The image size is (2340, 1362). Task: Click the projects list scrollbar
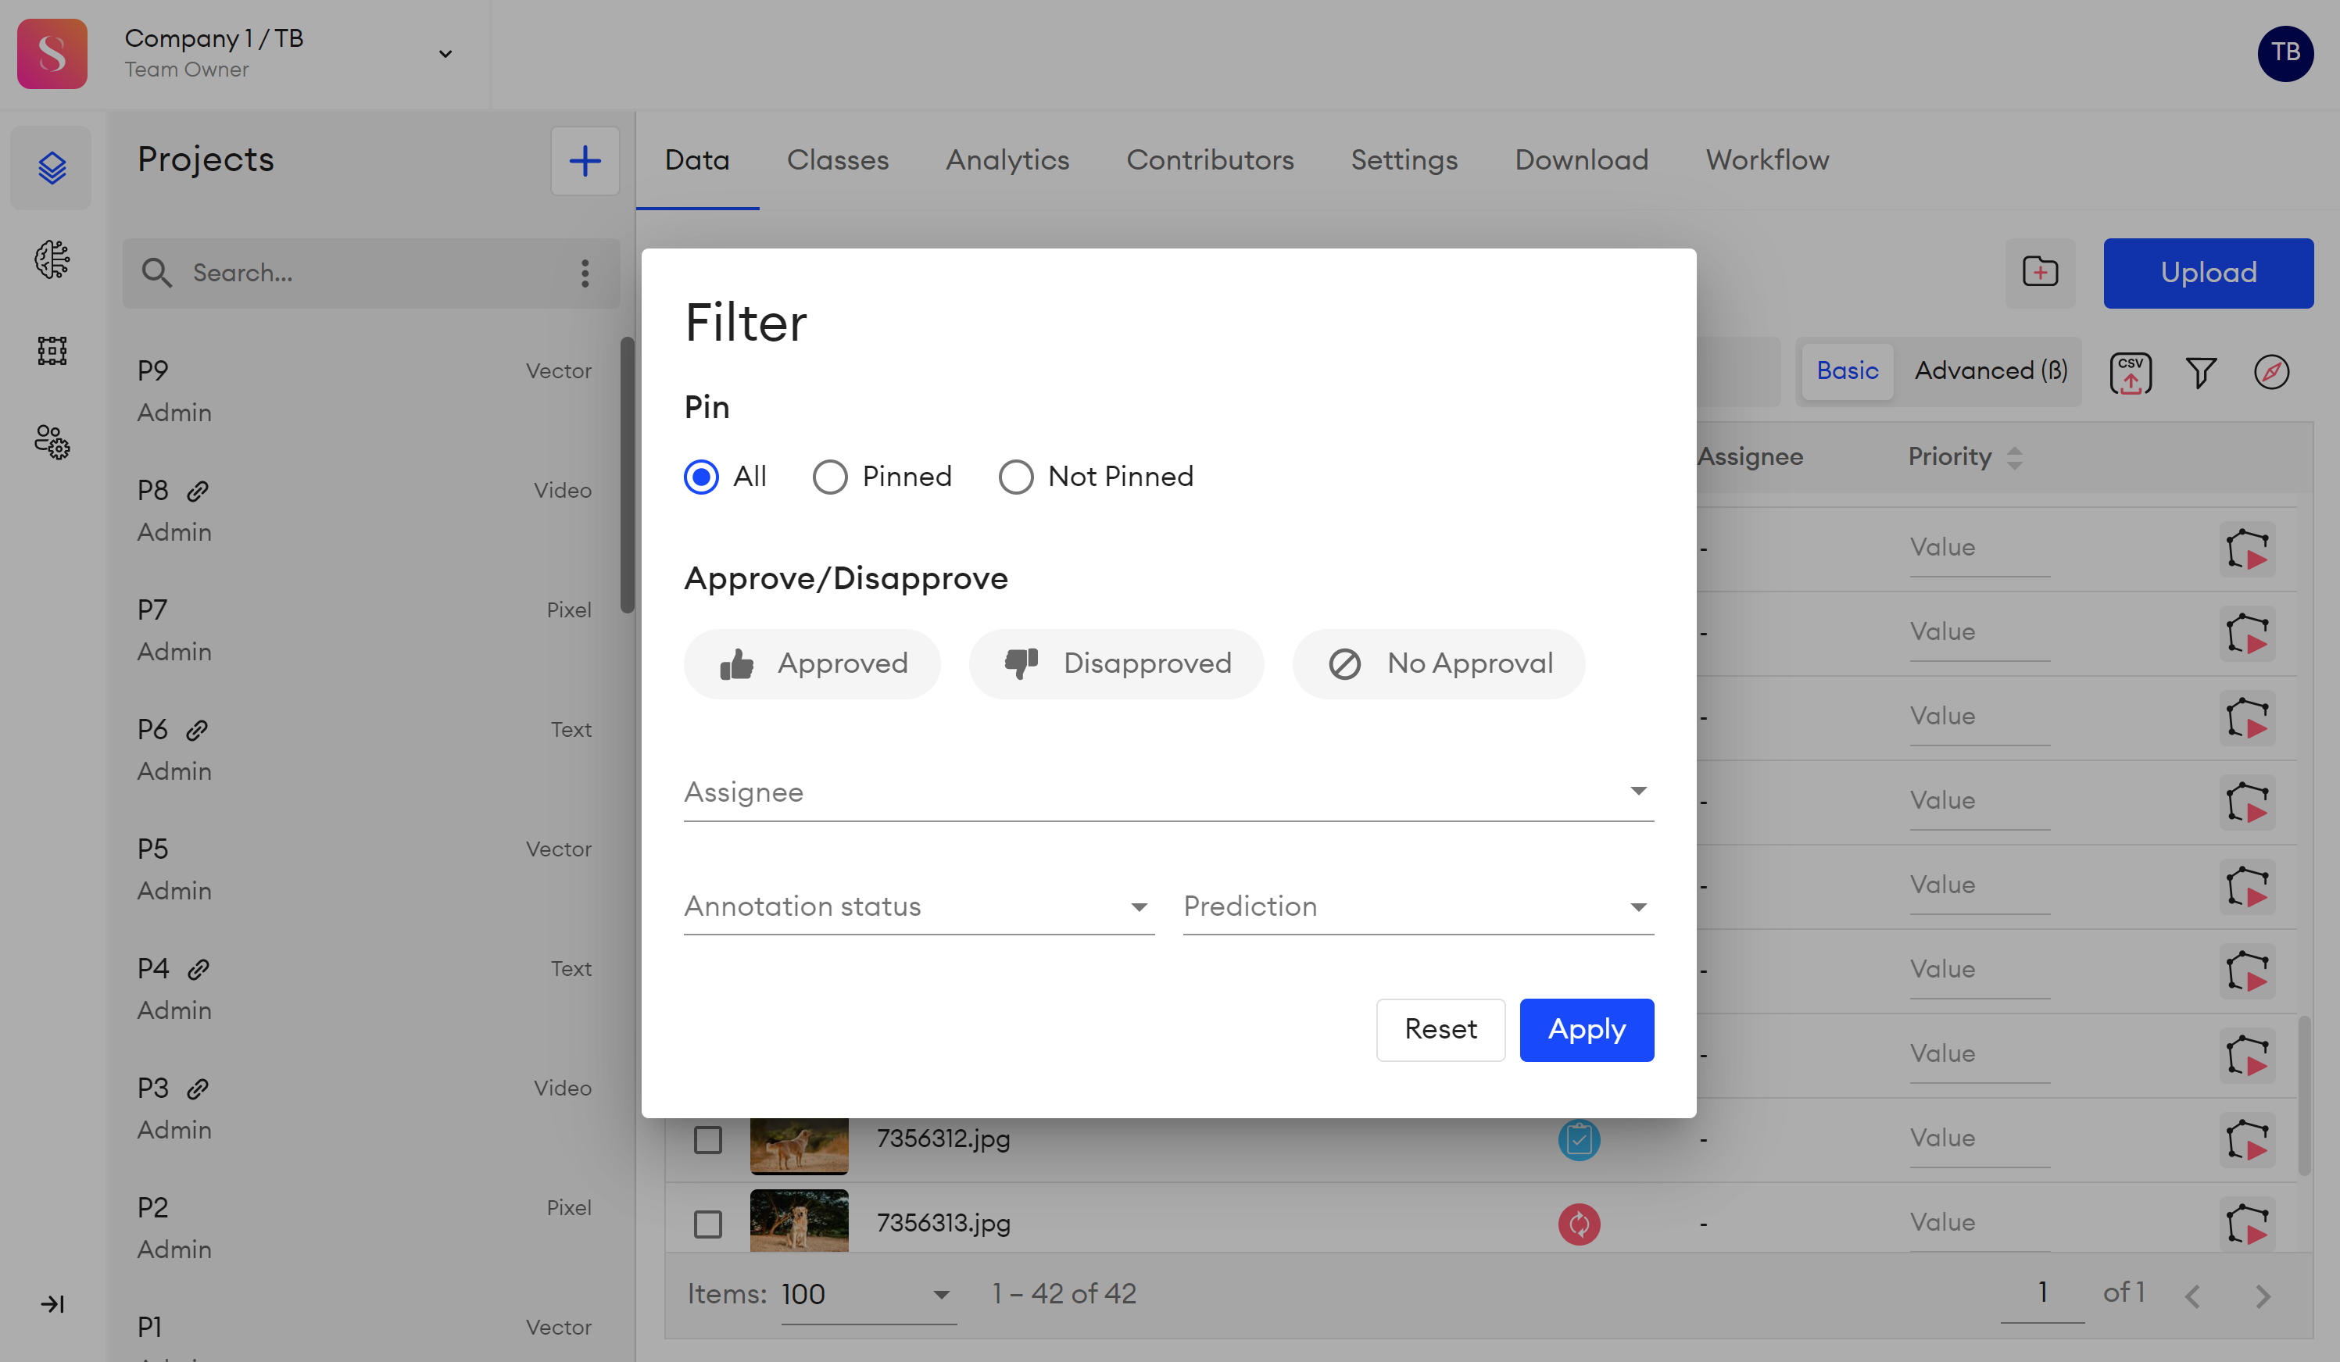point(628,475)
